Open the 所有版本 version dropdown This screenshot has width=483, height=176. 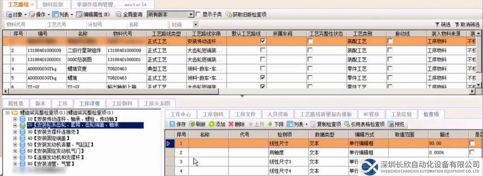(x=191, y=14)
